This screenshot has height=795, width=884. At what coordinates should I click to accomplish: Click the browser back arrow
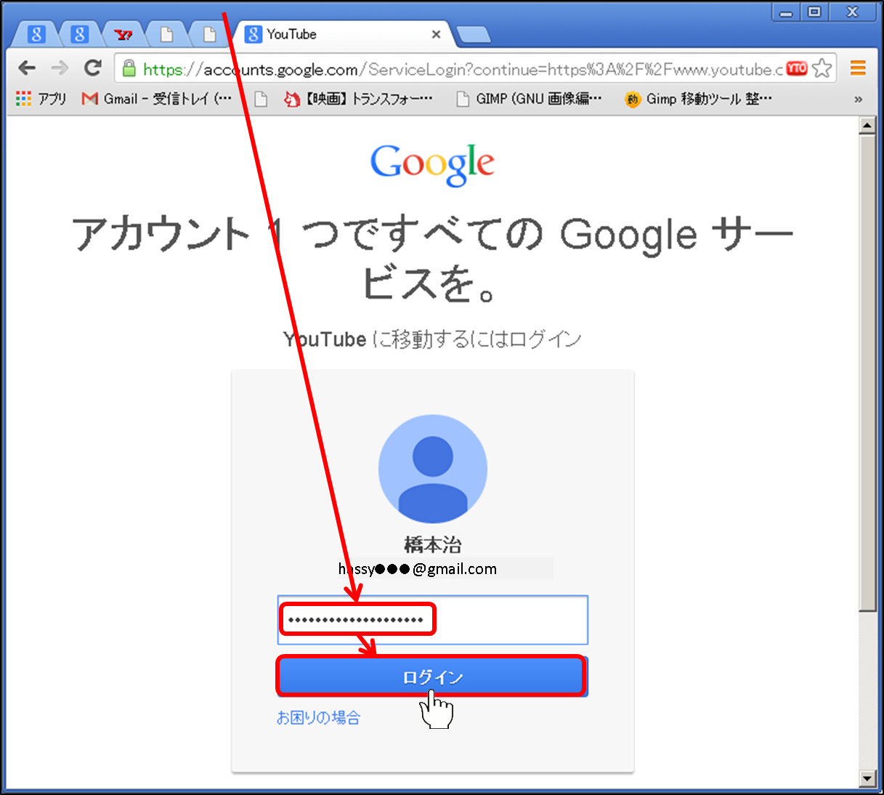(x=27, y=68)
